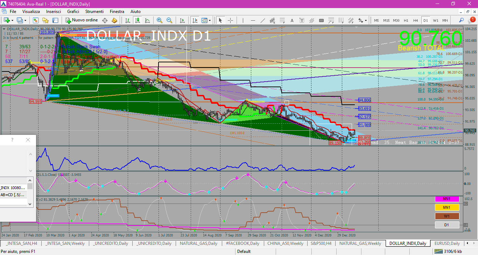Expand the Profiles dropdown arrow
Viewport: 478px width, 255px height.
click(25, 20)
